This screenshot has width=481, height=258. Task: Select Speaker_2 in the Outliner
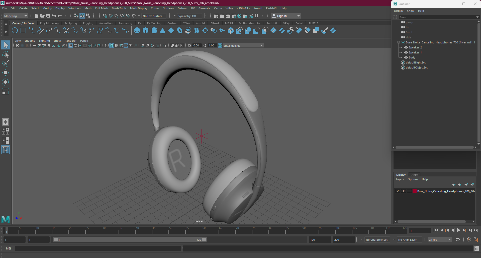pyautogui.click(x=415, y=47)
